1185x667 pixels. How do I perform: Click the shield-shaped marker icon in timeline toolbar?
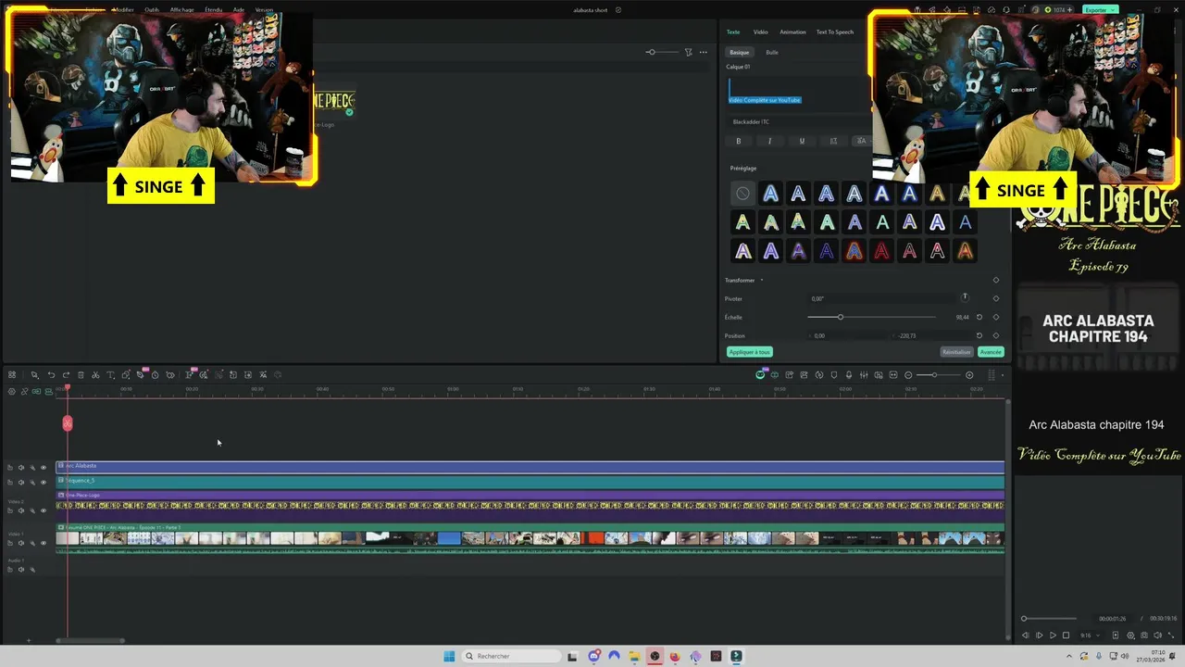[834, 375]
